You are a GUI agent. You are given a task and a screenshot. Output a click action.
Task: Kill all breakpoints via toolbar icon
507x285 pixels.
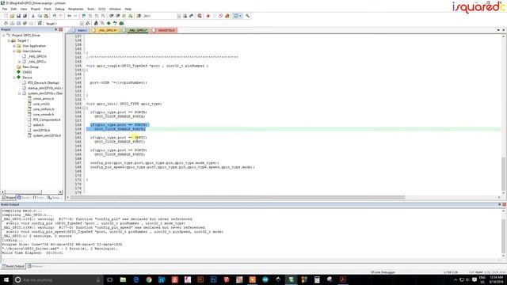coord(227,16)
